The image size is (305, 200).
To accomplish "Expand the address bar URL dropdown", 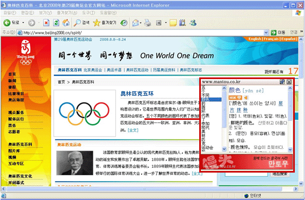I will pyautogui.click(x=266, y=32).
